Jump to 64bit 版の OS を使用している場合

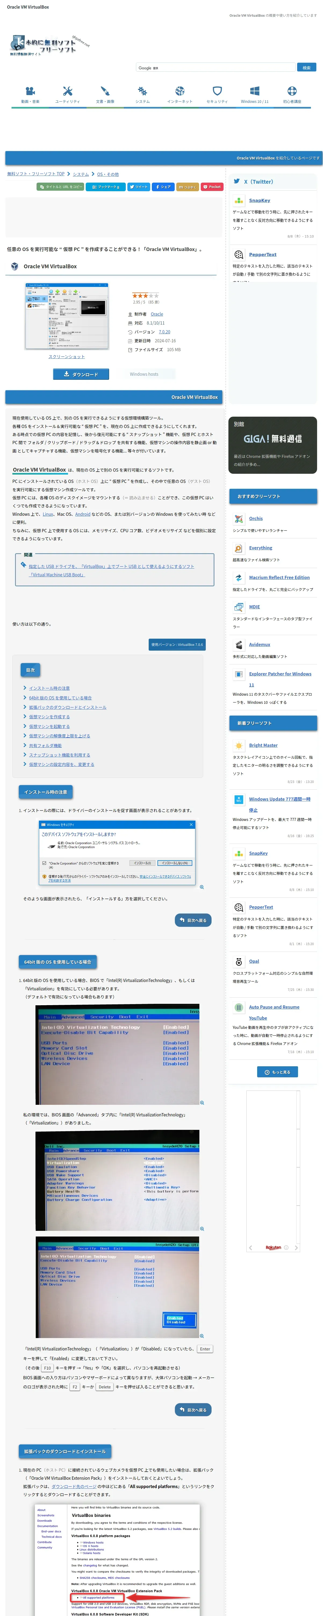tap(60, 698)
